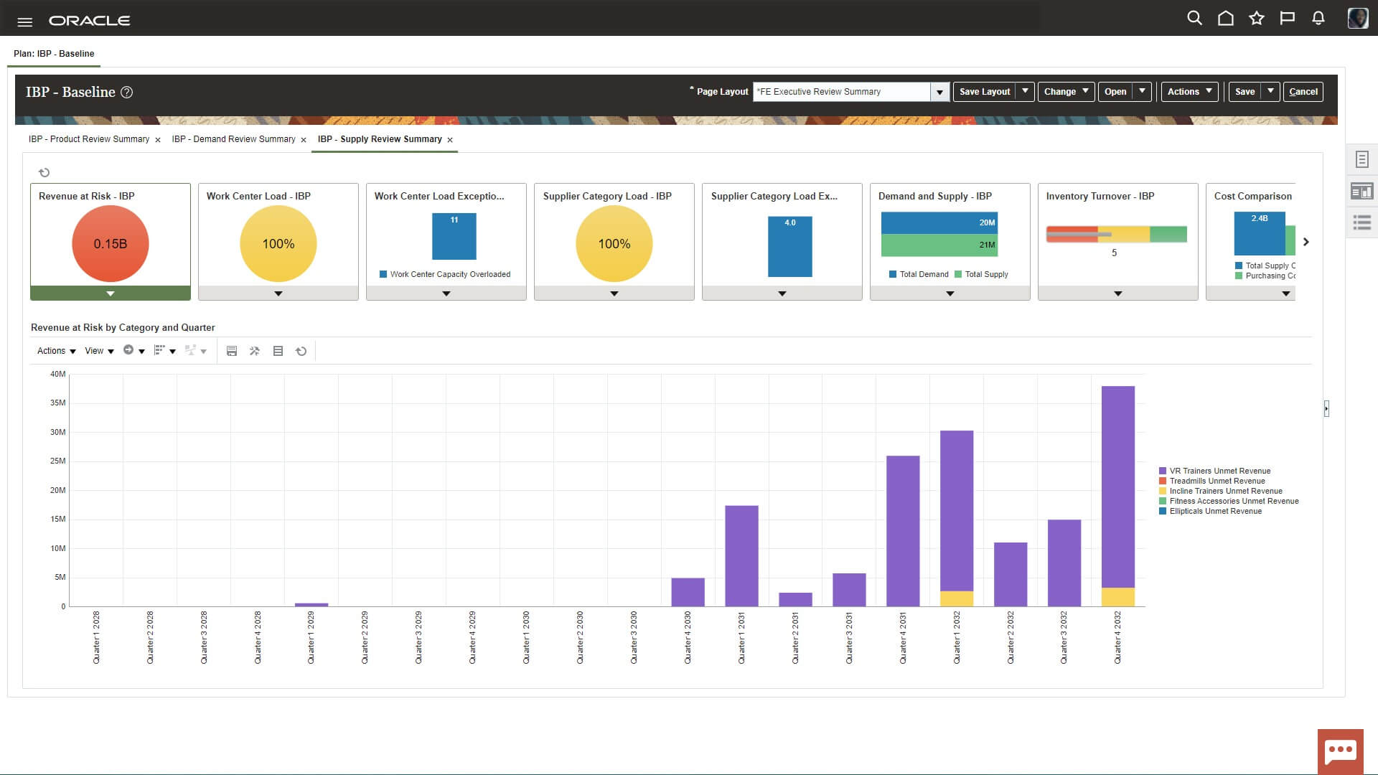Open the chat assistant widget
Screen dimensions: 1378x775
[x=1340, y=751]
